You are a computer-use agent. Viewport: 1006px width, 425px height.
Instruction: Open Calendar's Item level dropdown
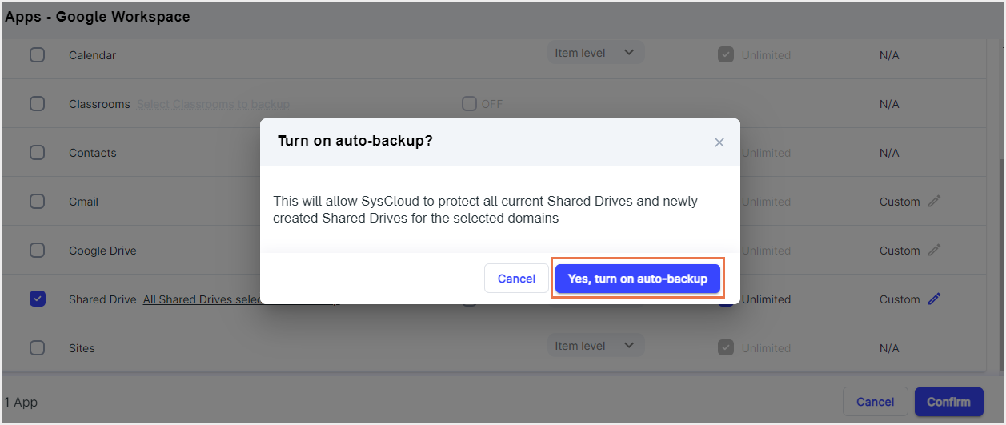(x=595, y=53)
